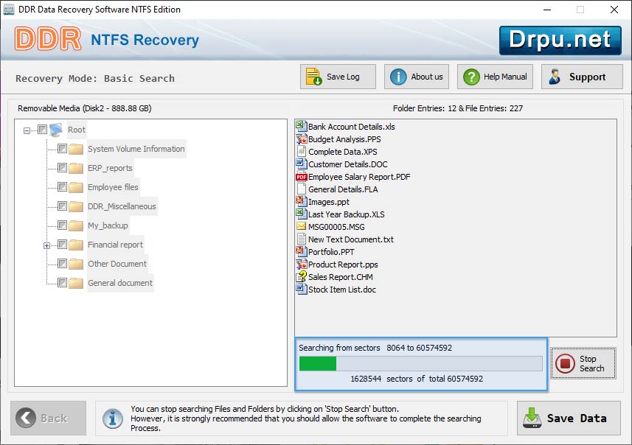Click the Sales Report.CHM help icon

pyautogui.click(x=302, y=277)
